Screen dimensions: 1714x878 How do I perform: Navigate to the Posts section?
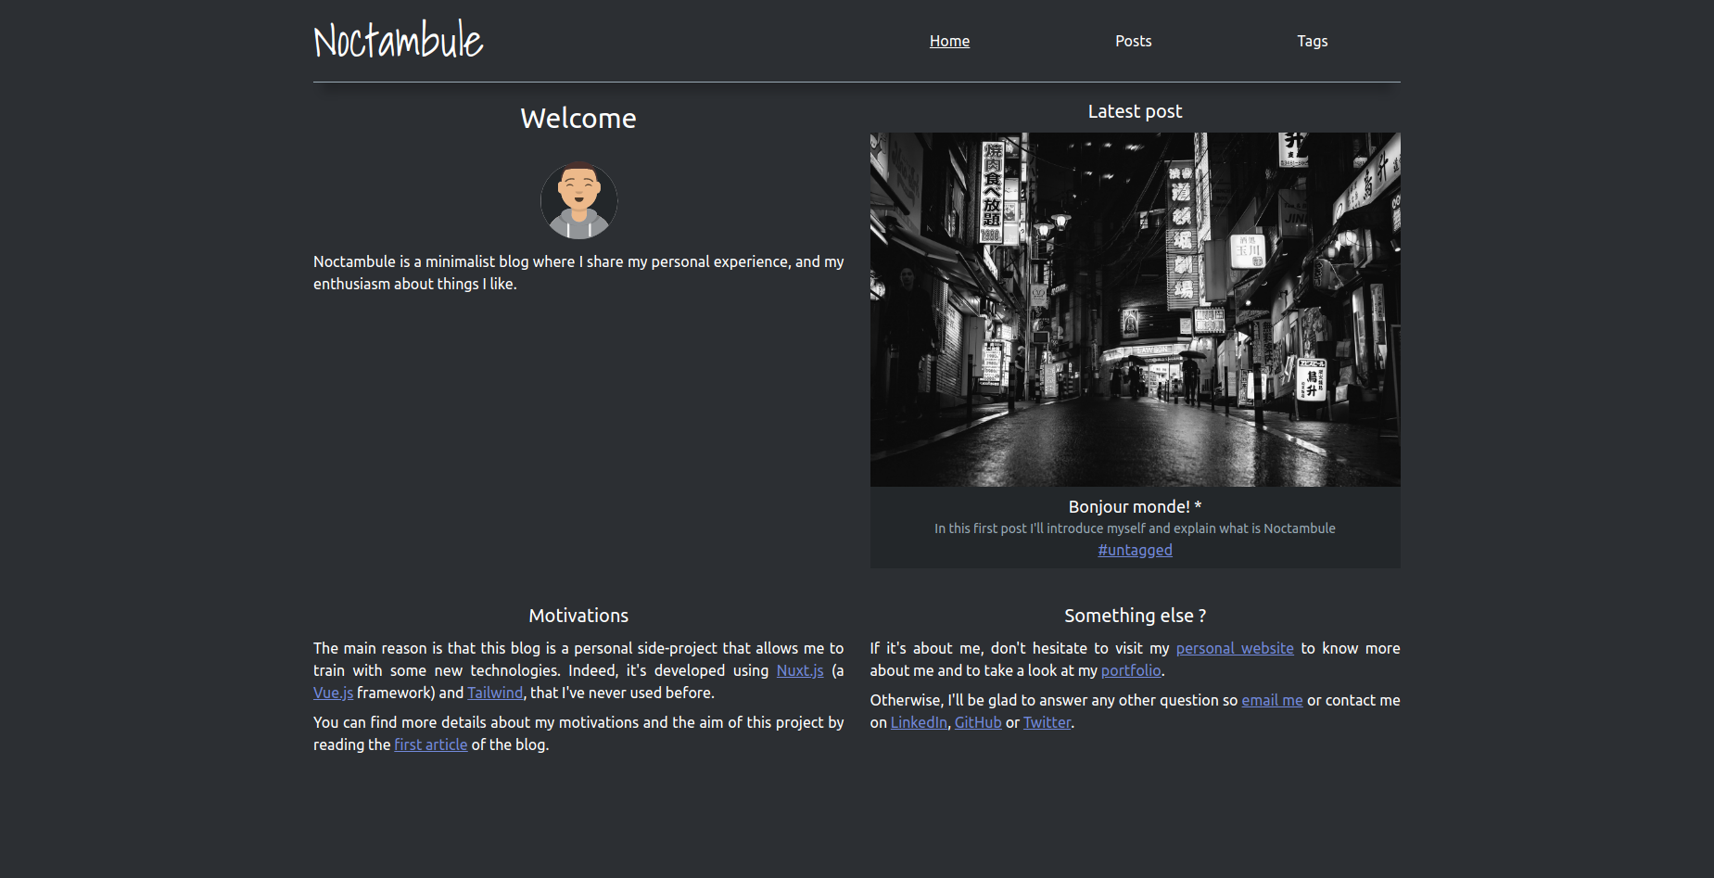[1133, 41]
